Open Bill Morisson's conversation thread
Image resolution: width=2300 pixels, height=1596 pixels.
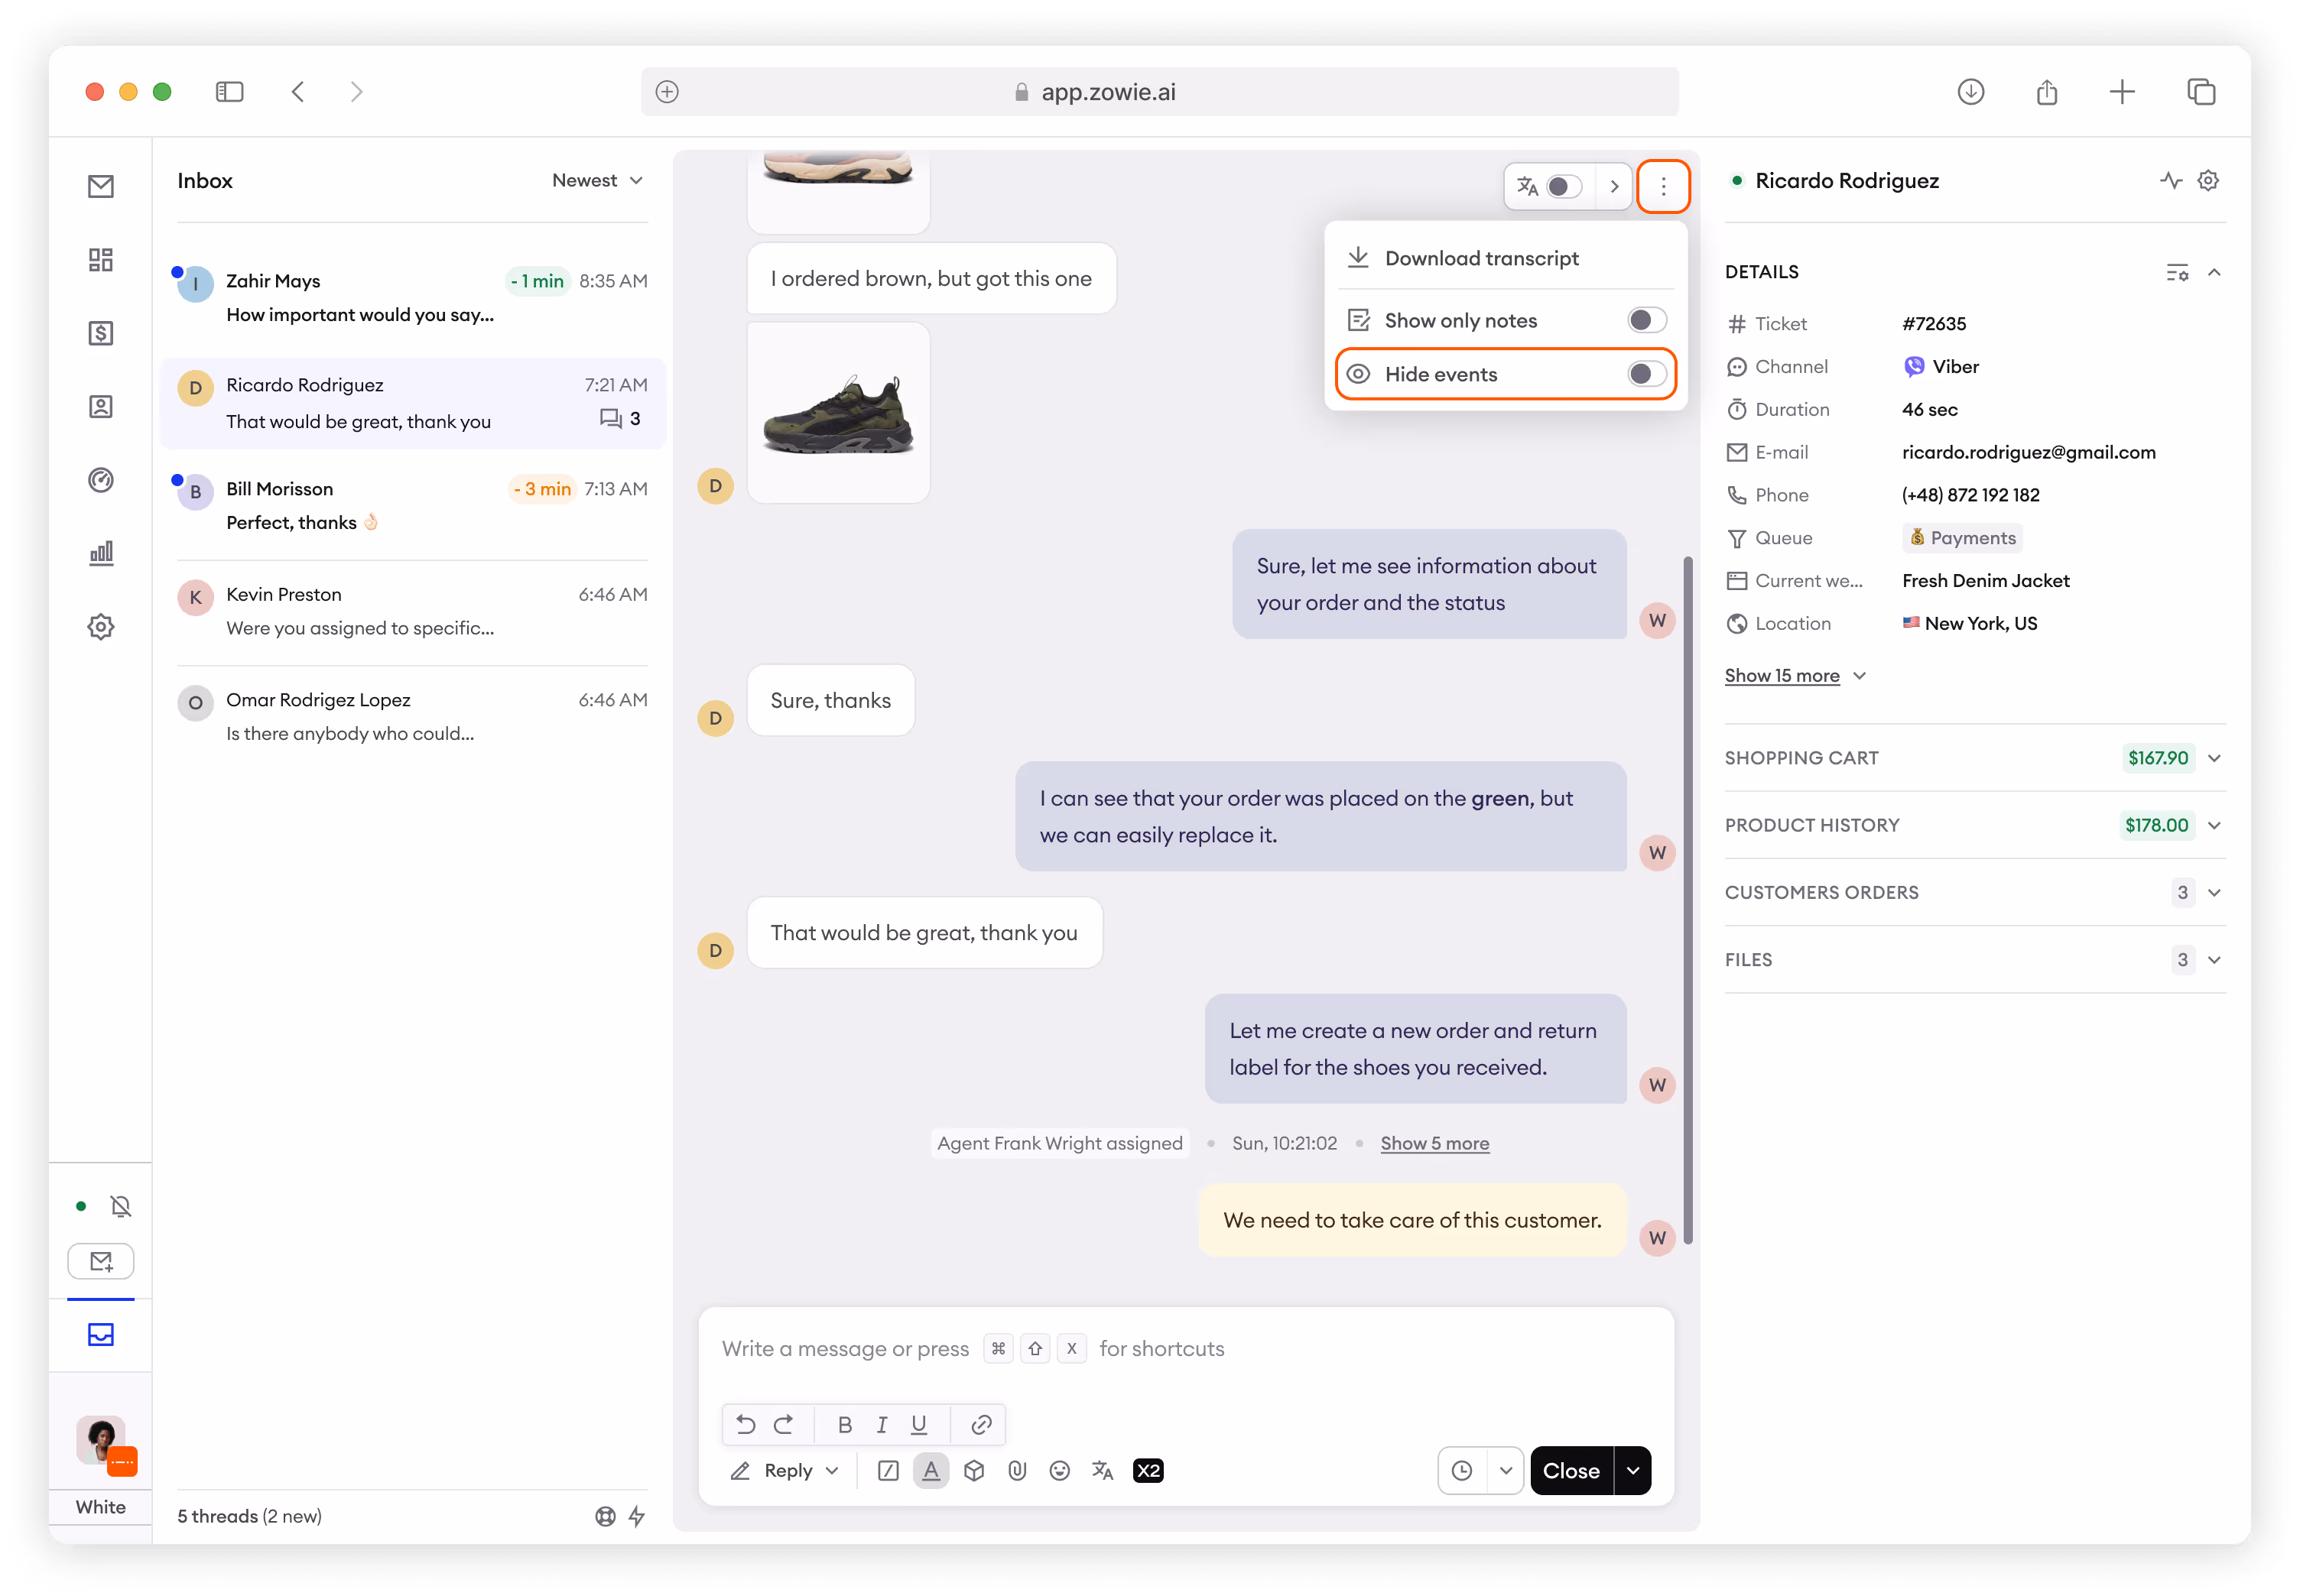click(x=411, y=506)
